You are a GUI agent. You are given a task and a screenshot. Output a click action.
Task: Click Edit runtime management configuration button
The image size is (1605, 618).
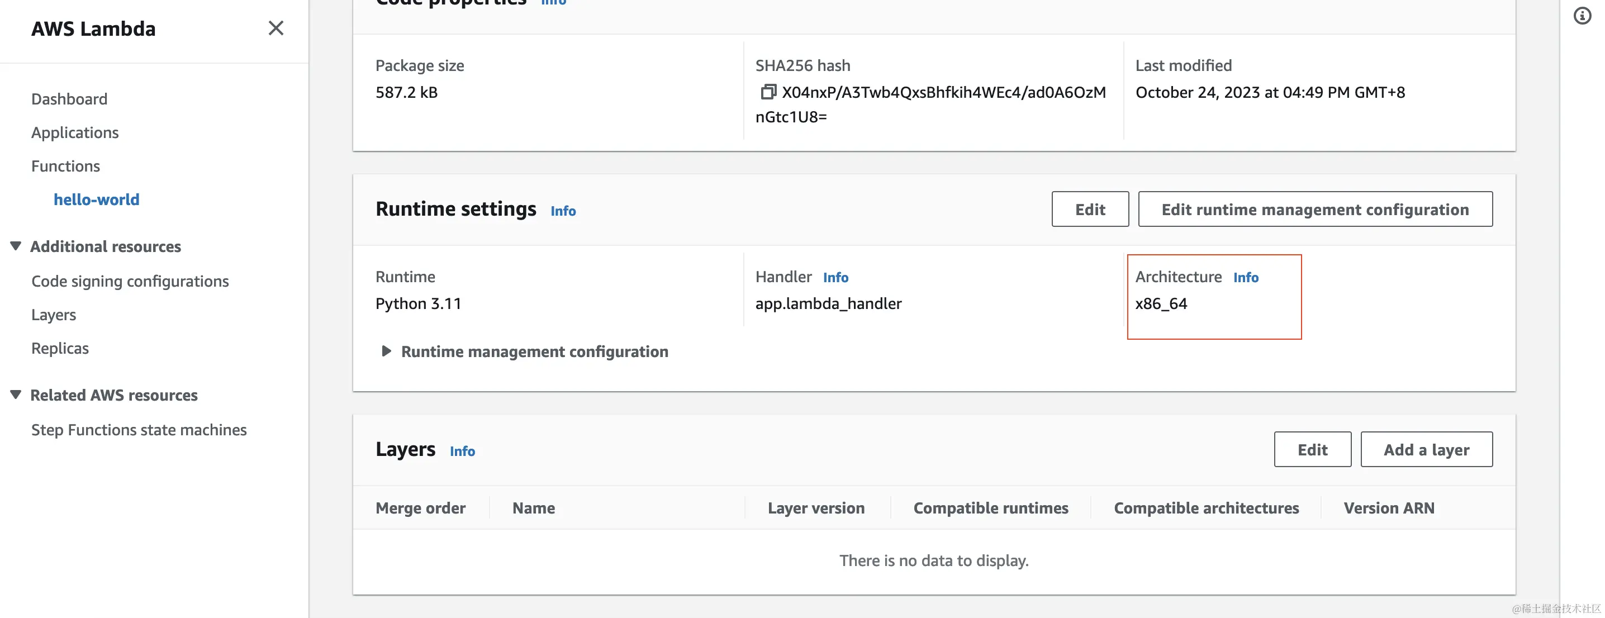pos(1314,210)
